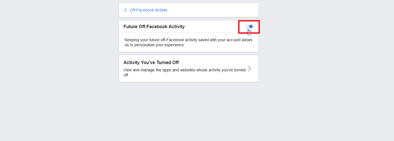Open the turned-off apps and websites list
394x141 pixels.
189,69
